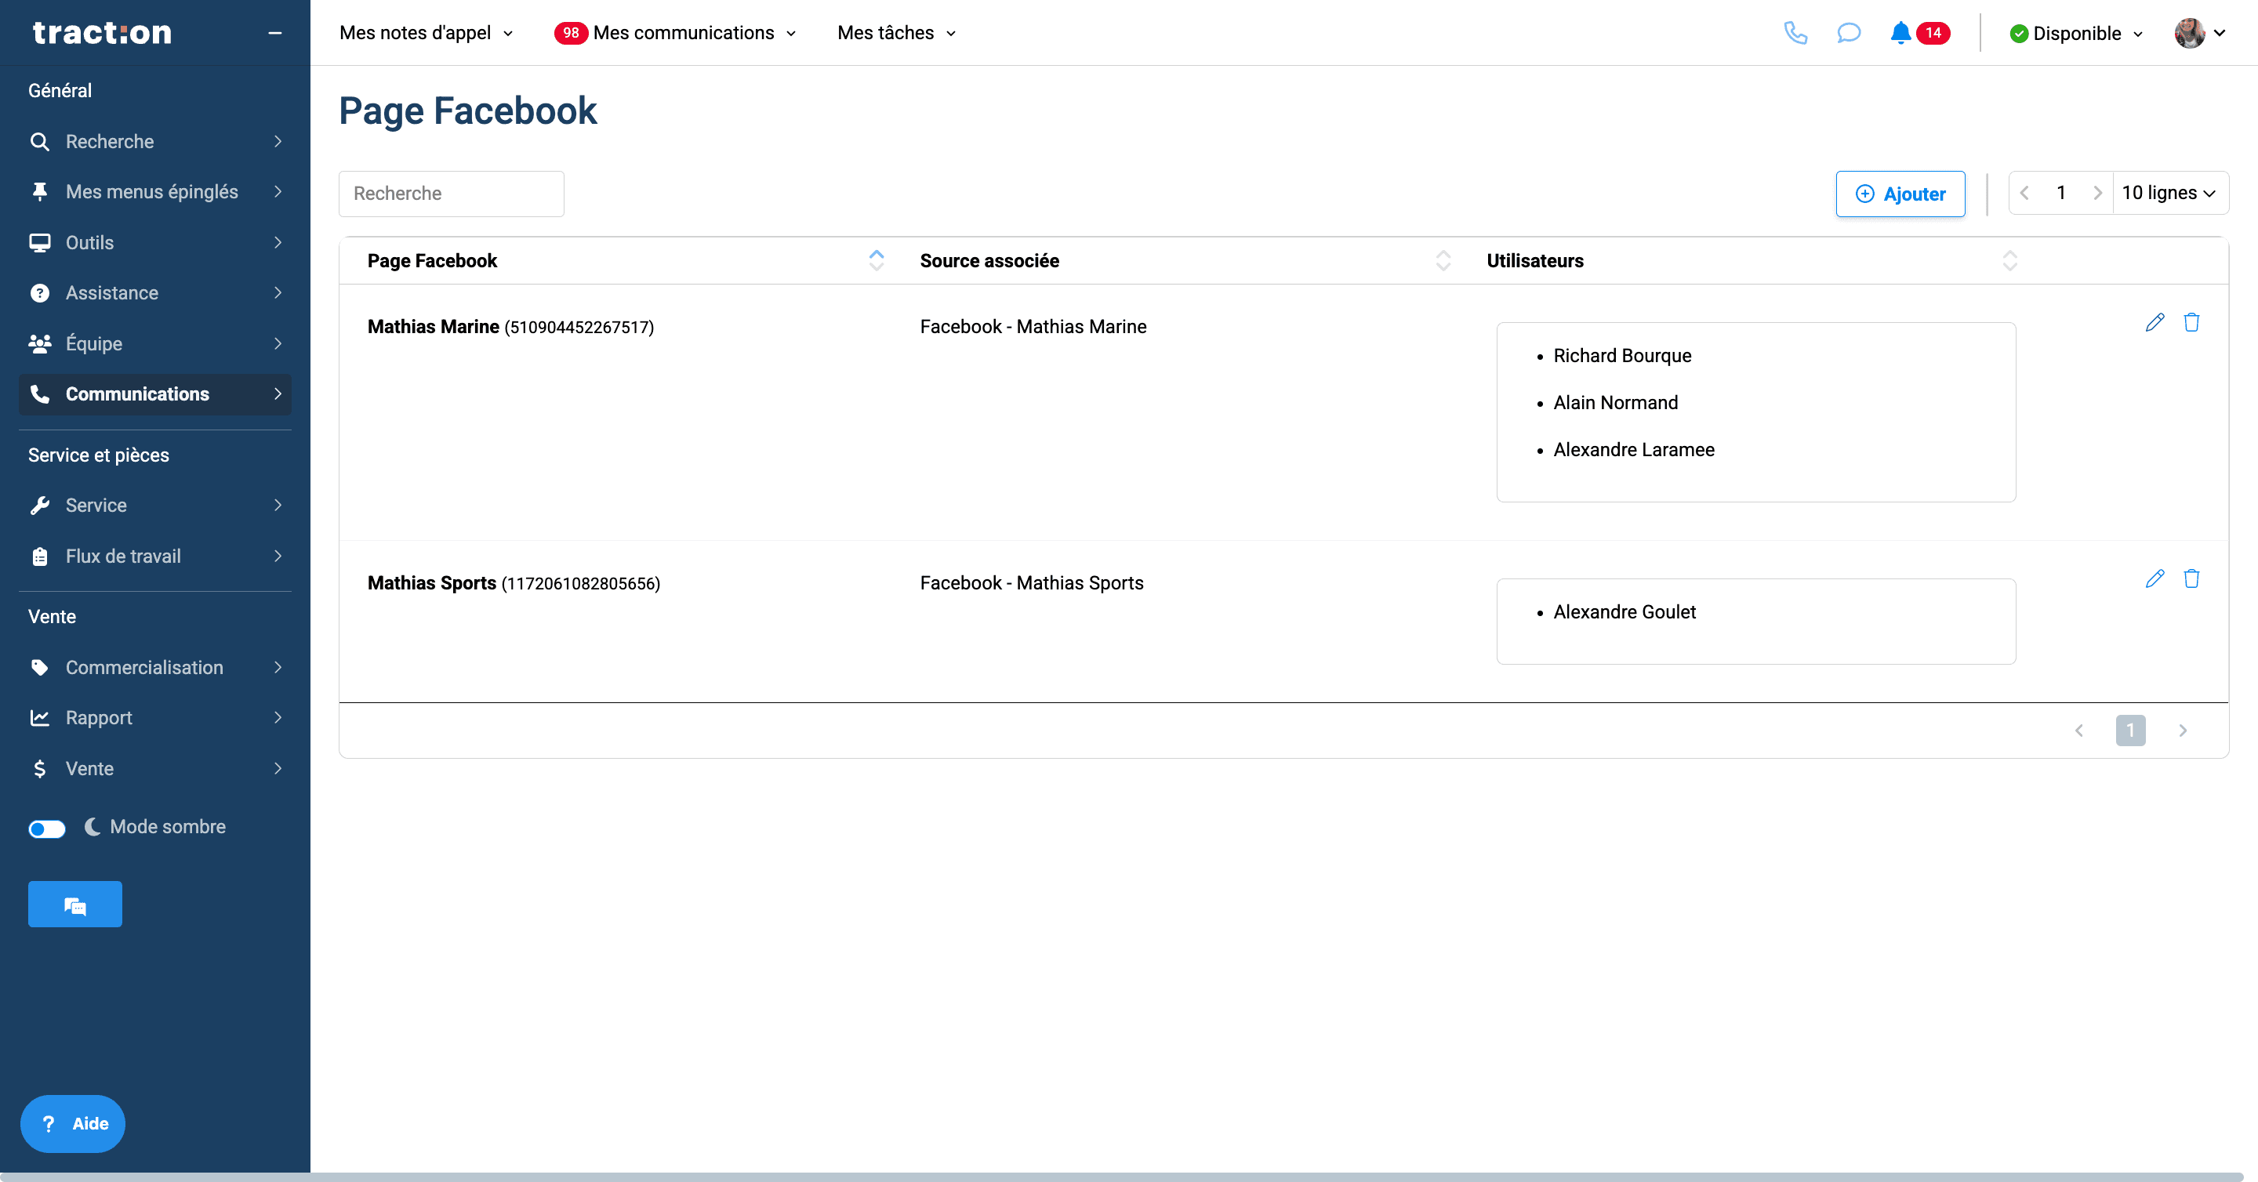Expand the Service sidebar menu
Screen dimensions: 2258x1182
[x=155, y=506]
